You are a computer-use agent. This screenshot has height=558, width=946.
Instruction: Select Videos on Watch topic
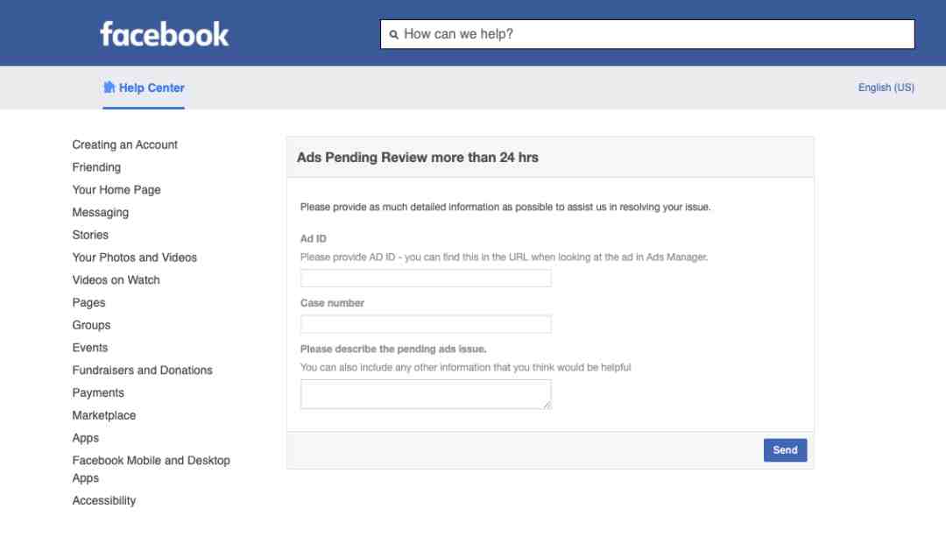(x=116, y=280)
